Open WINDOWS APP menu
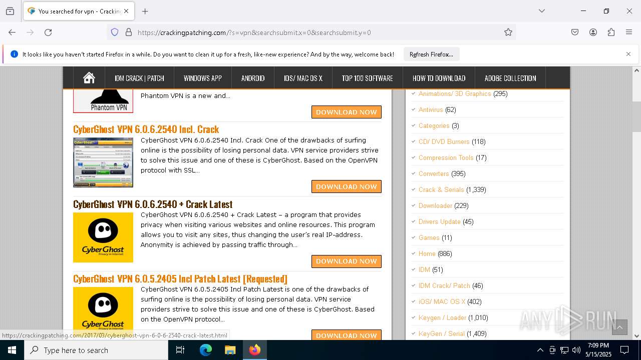 pos(203,78)
